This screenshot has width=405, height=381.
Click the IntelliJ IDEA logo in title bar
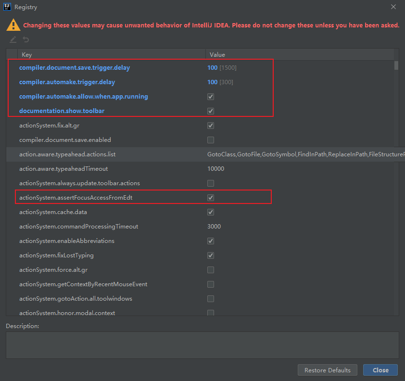tap(7, 7)
